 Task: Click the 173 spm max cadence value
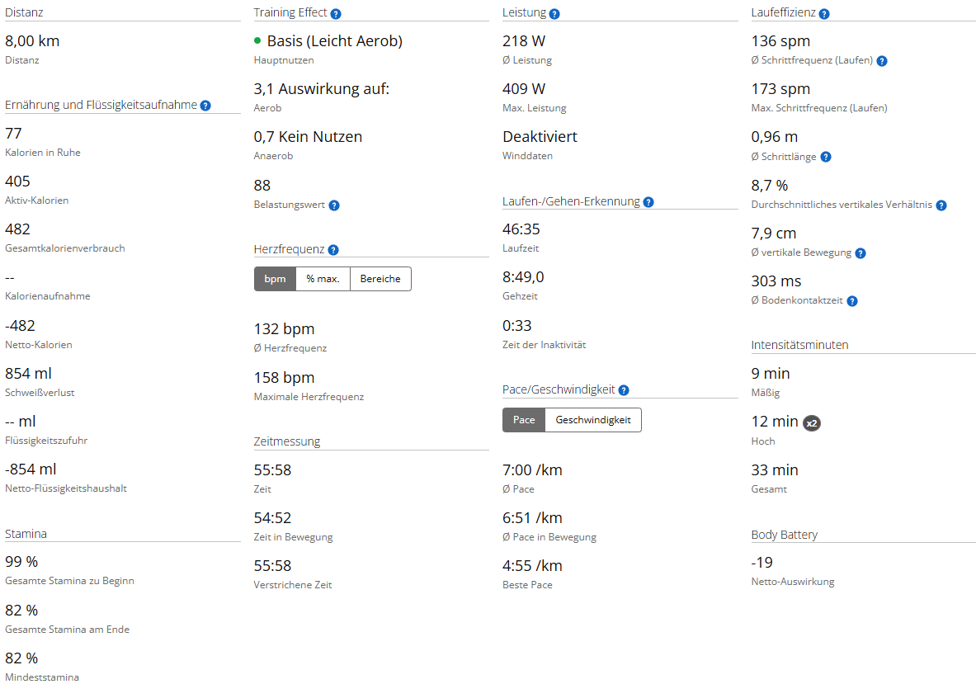coord(780,89)
